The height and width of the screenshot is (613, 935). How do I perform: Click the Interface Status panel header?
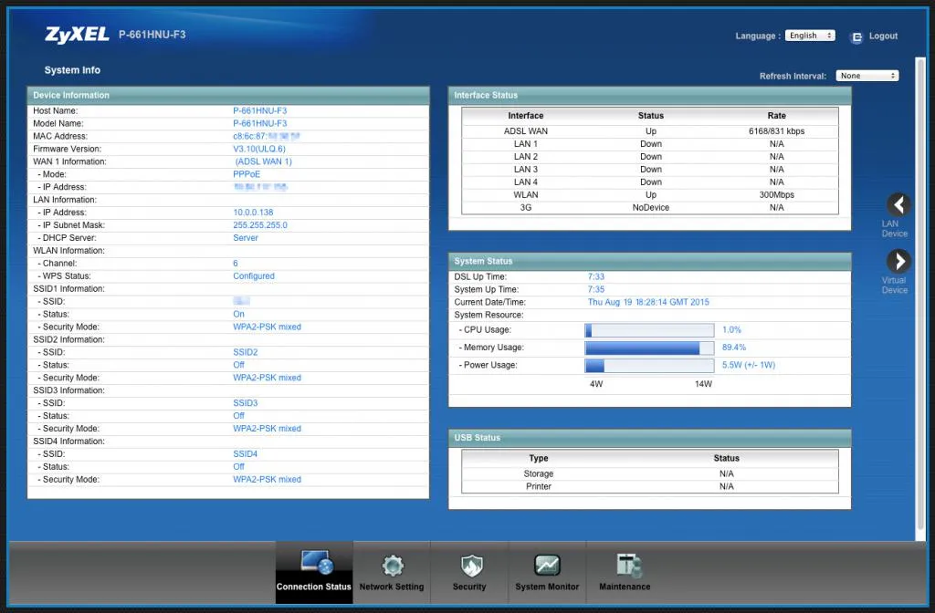649,95
